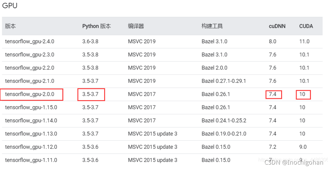
Task: Click the GPU heading above the table
Action: [x=9, y=5]
